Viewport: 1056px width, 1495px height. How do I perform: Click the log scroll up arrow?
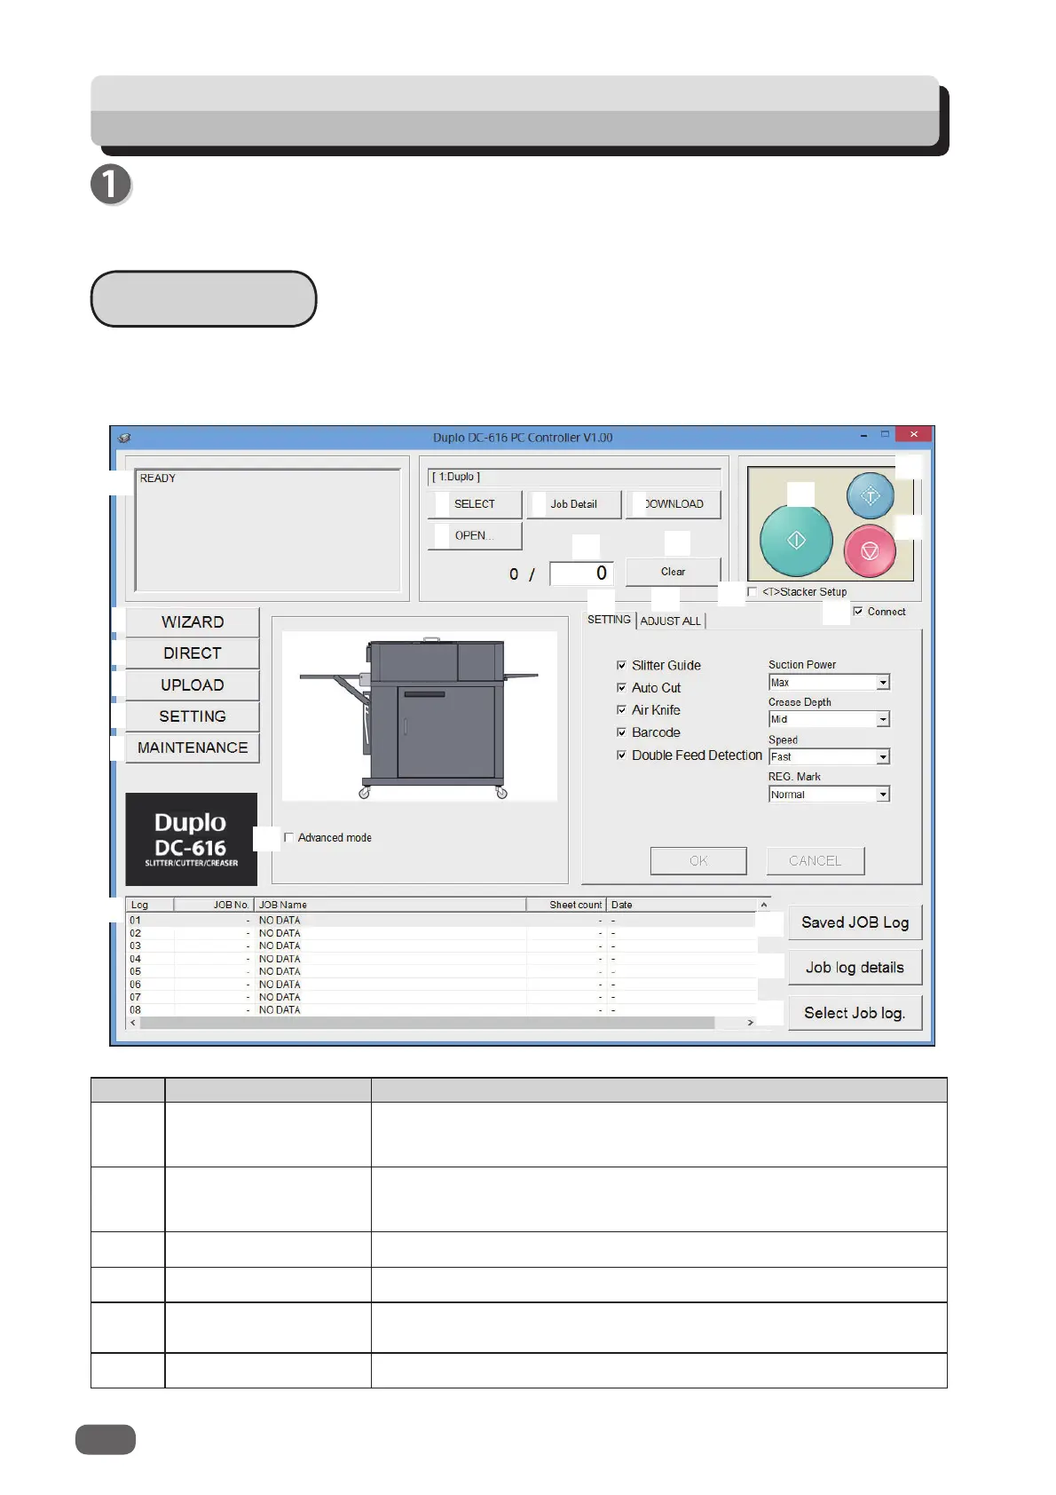point(763,905)
